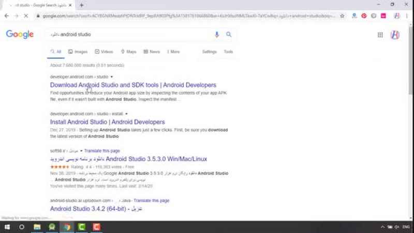414x233 pixels.
Task: Open search Settings
Action: coord(210,52)
